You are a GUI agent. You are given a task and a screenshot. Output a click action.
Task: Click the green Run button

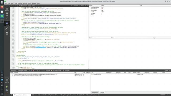[x=7, y=87]
